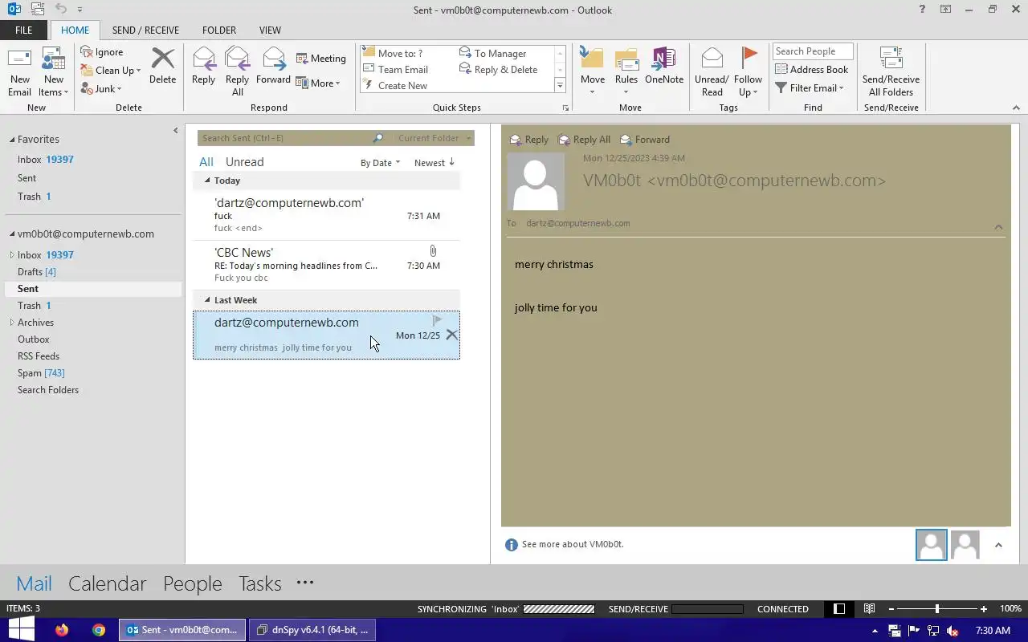Switch to Calendar view
This screenshot has width=1028, height=642.
click(108, 583)
